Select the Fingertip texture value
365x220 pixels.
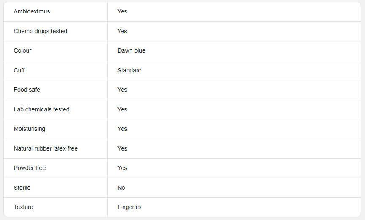click(129, 207)
